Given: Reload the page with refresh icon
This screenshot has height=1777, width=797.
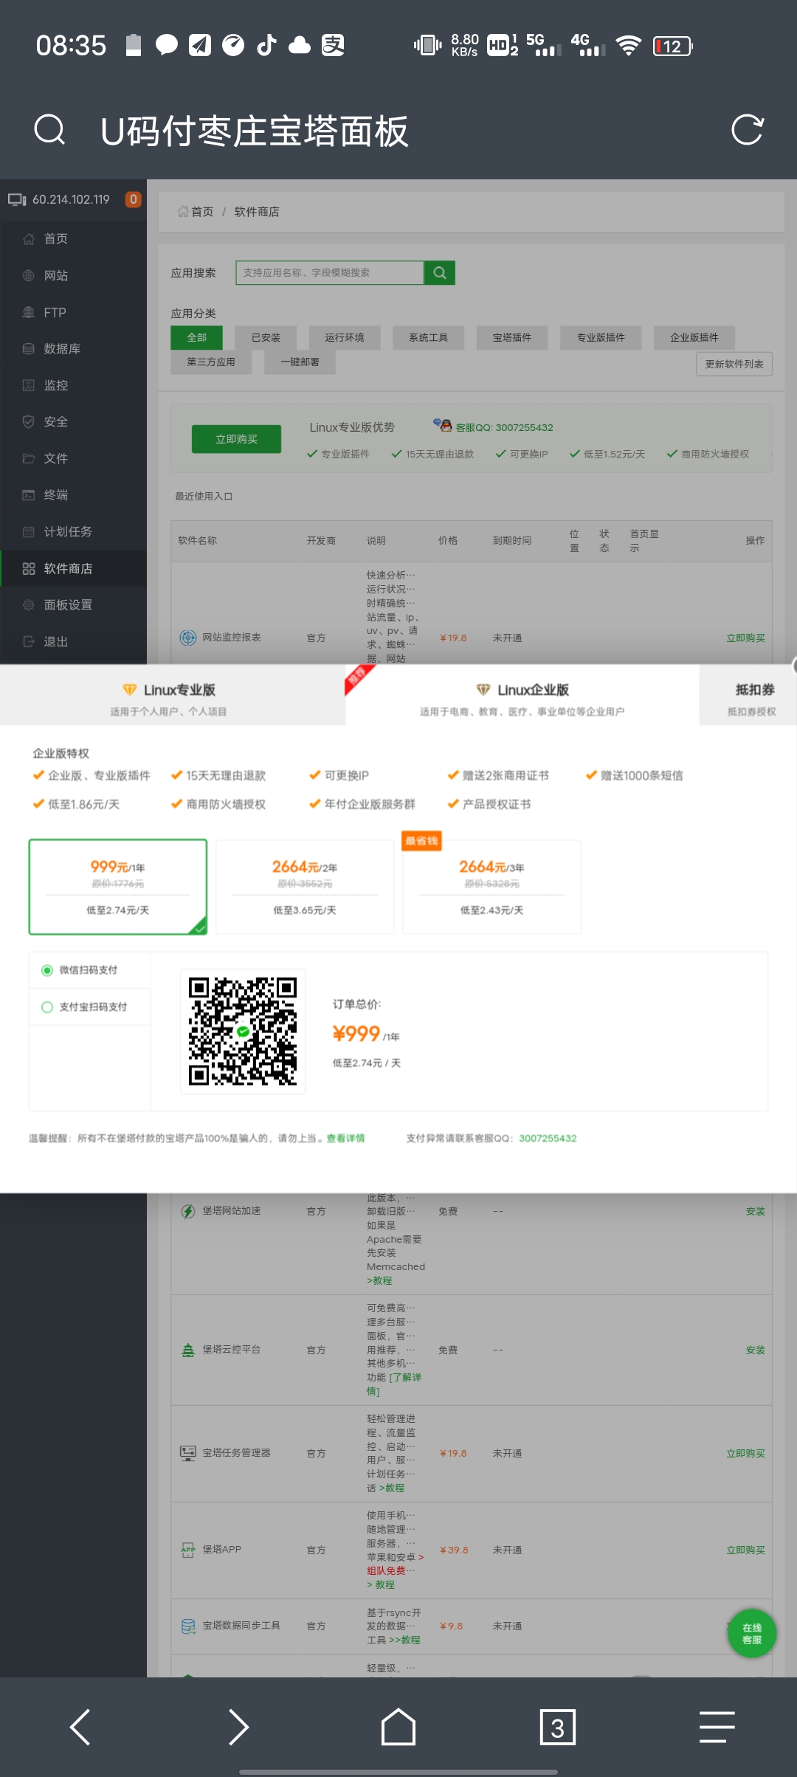Looking at the screenshot, I should pyautogui.click(x=747, y=130).
